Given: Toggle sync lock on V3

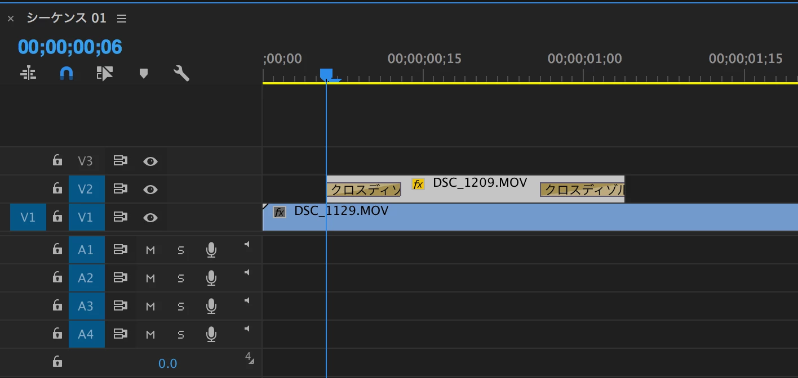Looking at the screenshot, I should tap(120, 161).
